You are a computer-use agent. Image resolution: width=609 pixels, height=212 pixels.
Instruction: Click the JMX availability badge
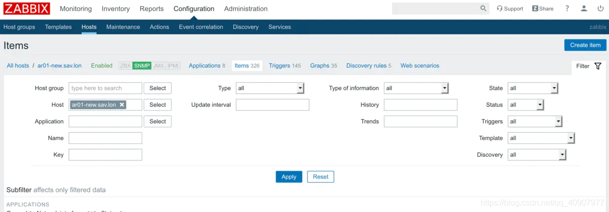[x=158, y=65]
